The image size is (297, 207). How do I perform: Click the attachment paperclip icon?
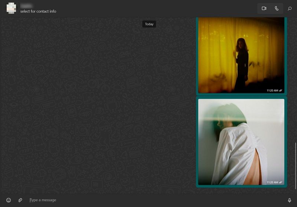(x=20, y=200)
